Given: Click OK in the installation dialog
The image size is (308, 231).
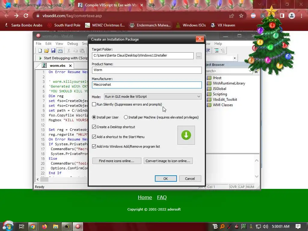Looking at the screenshot, I should point(166,179).
